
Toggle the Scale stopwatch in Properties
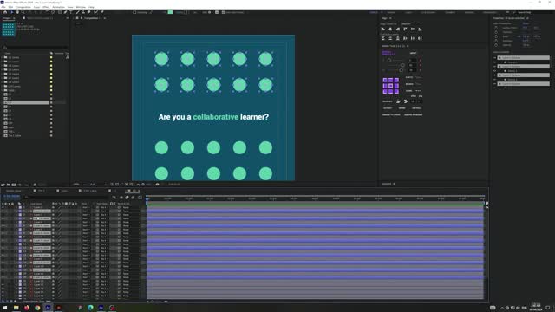496,36
